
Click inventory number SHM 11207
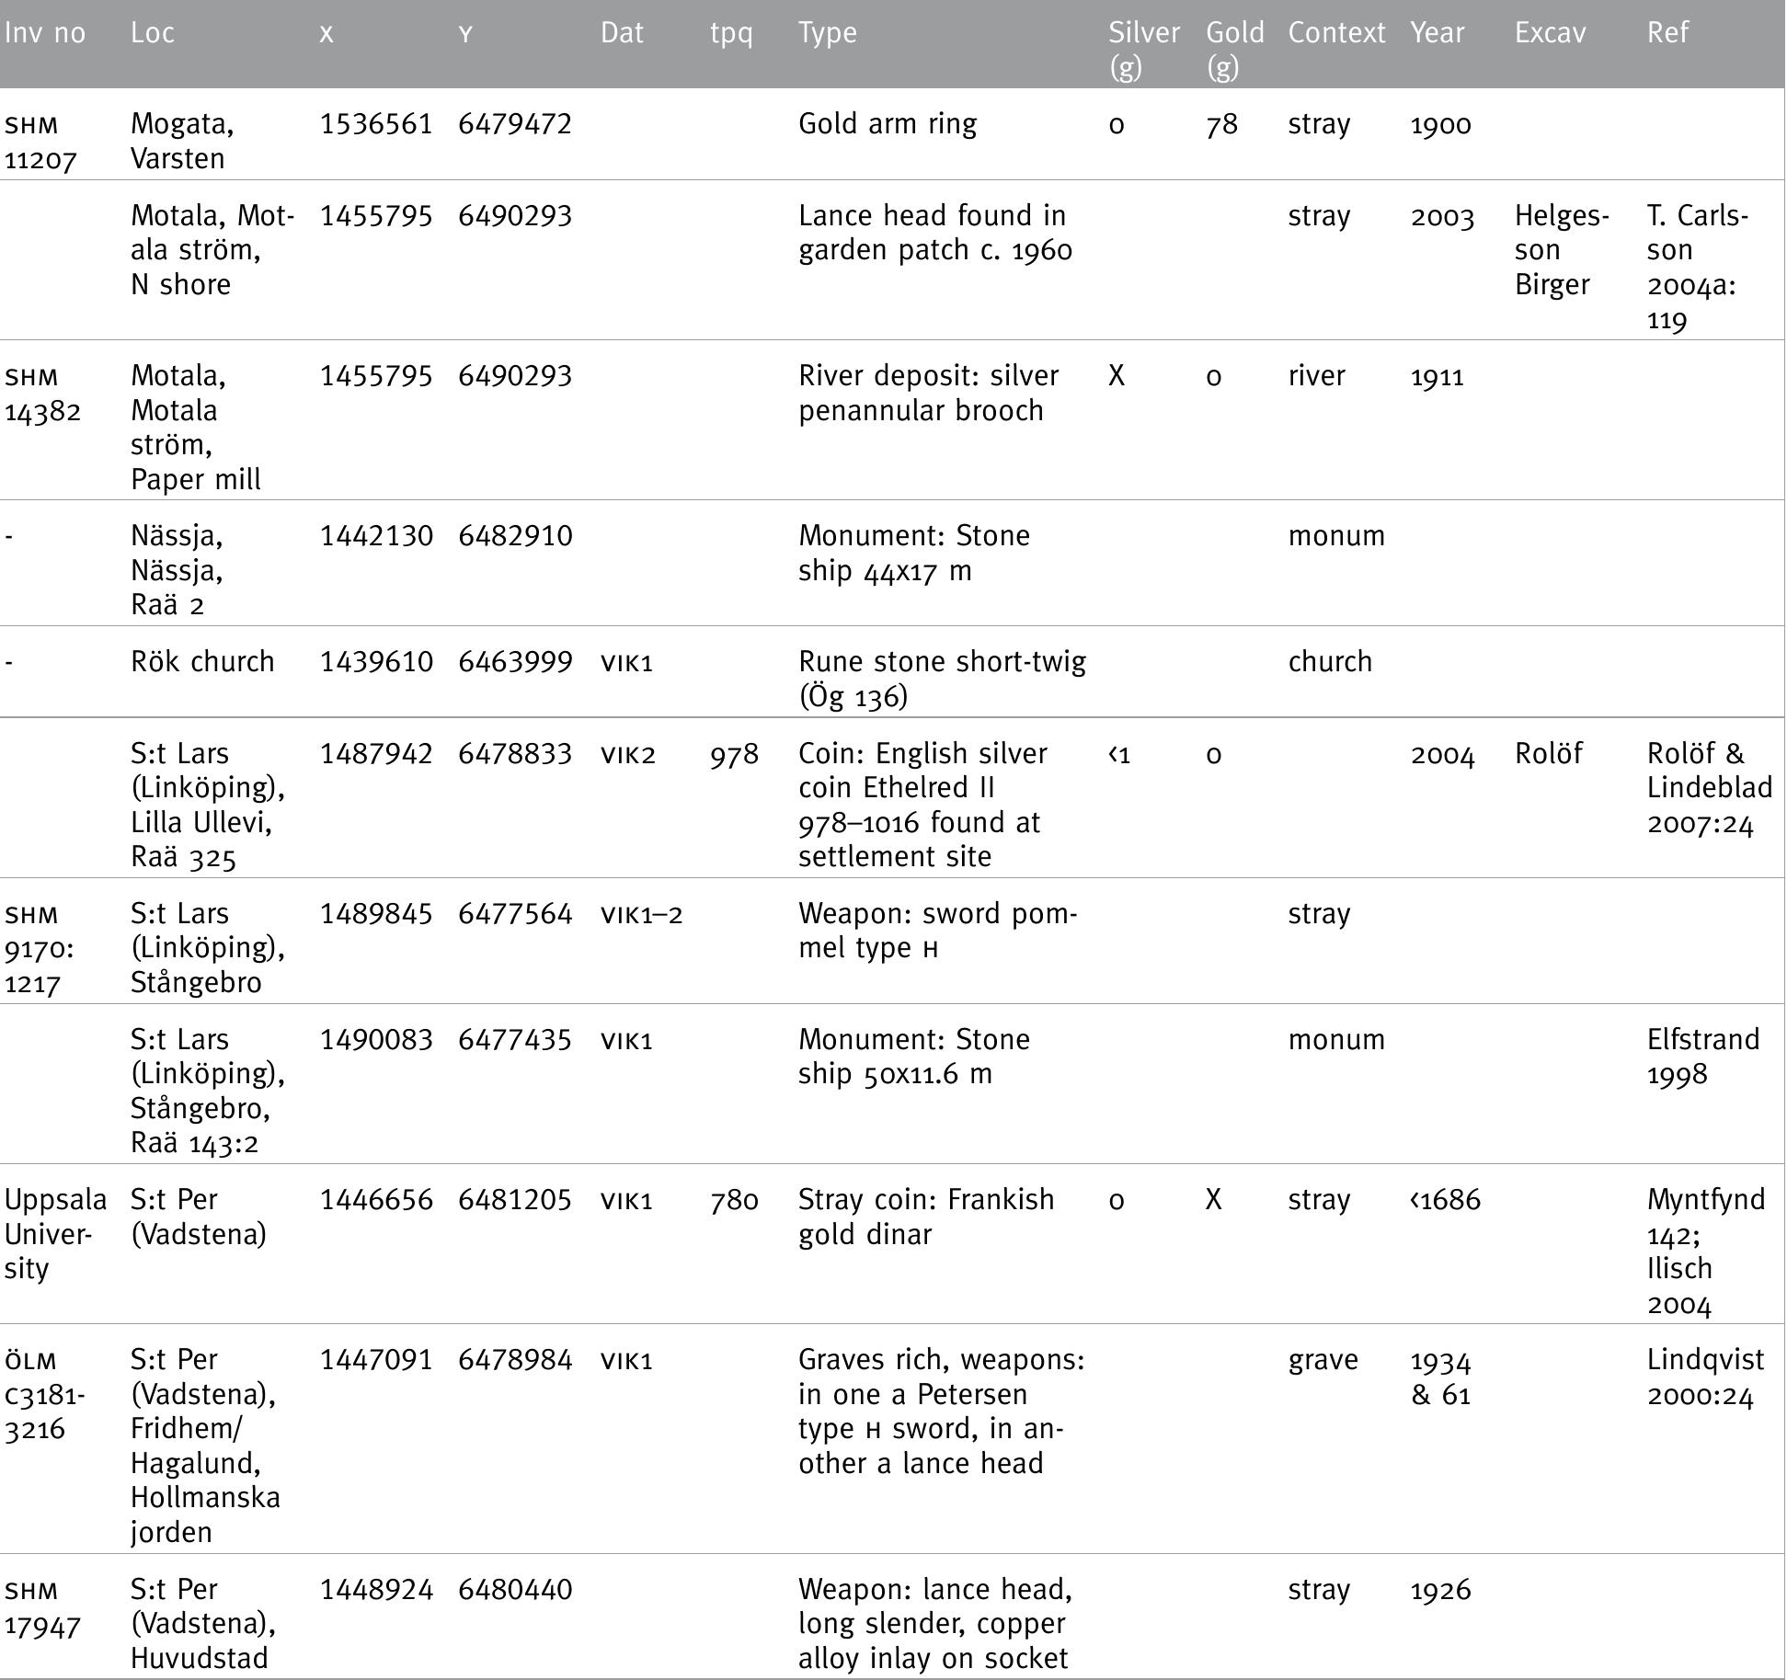click(40, 142)
